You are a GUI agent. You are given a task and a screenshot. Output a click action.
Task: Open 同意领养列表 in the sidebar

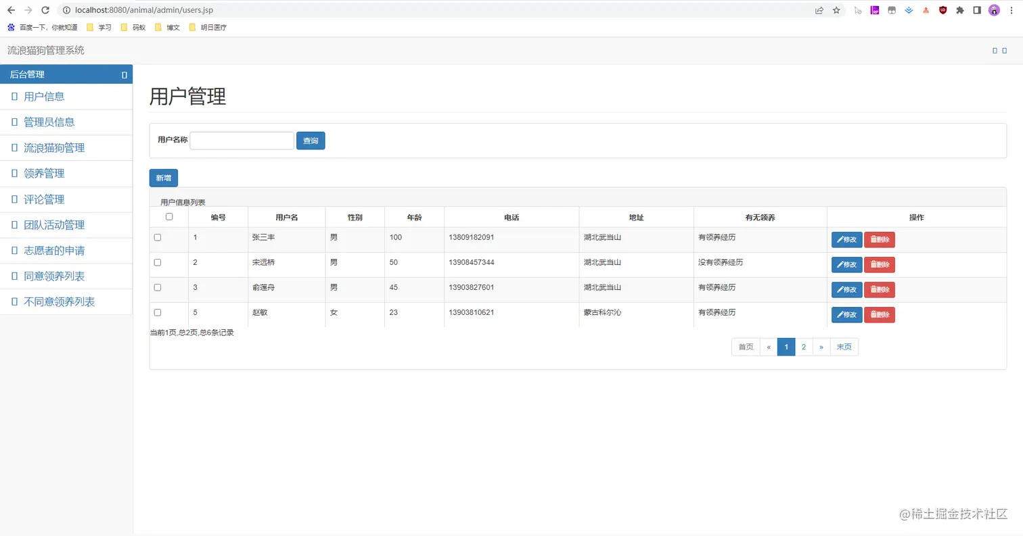point(66,276)
